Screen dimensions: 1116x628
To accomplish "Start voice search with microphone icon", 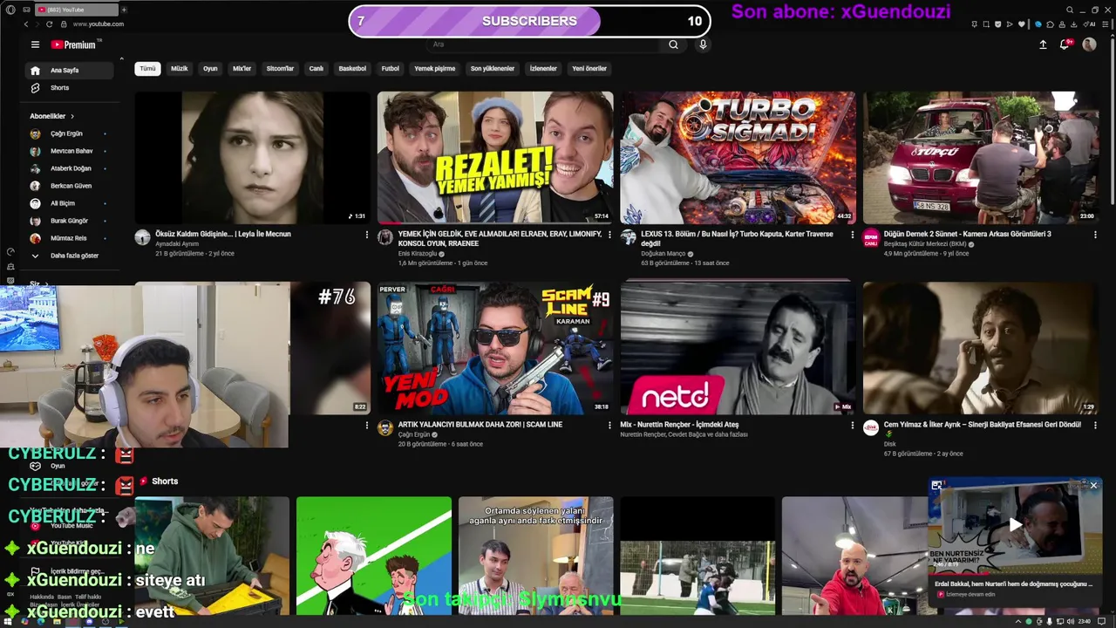I will pyautogui.click(x=703, y=44).
